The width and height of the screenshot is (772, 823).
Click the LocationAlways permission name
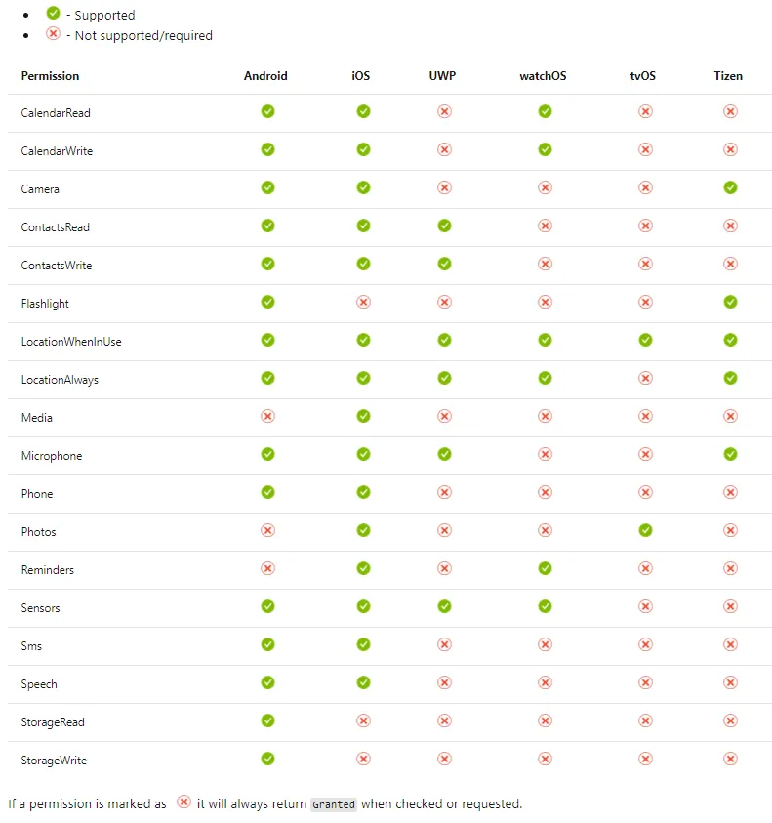coord(60,380)
